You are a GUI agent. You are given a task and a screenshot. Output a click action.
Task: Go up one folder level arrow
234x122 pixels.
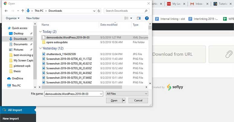[x=23, y=11]
